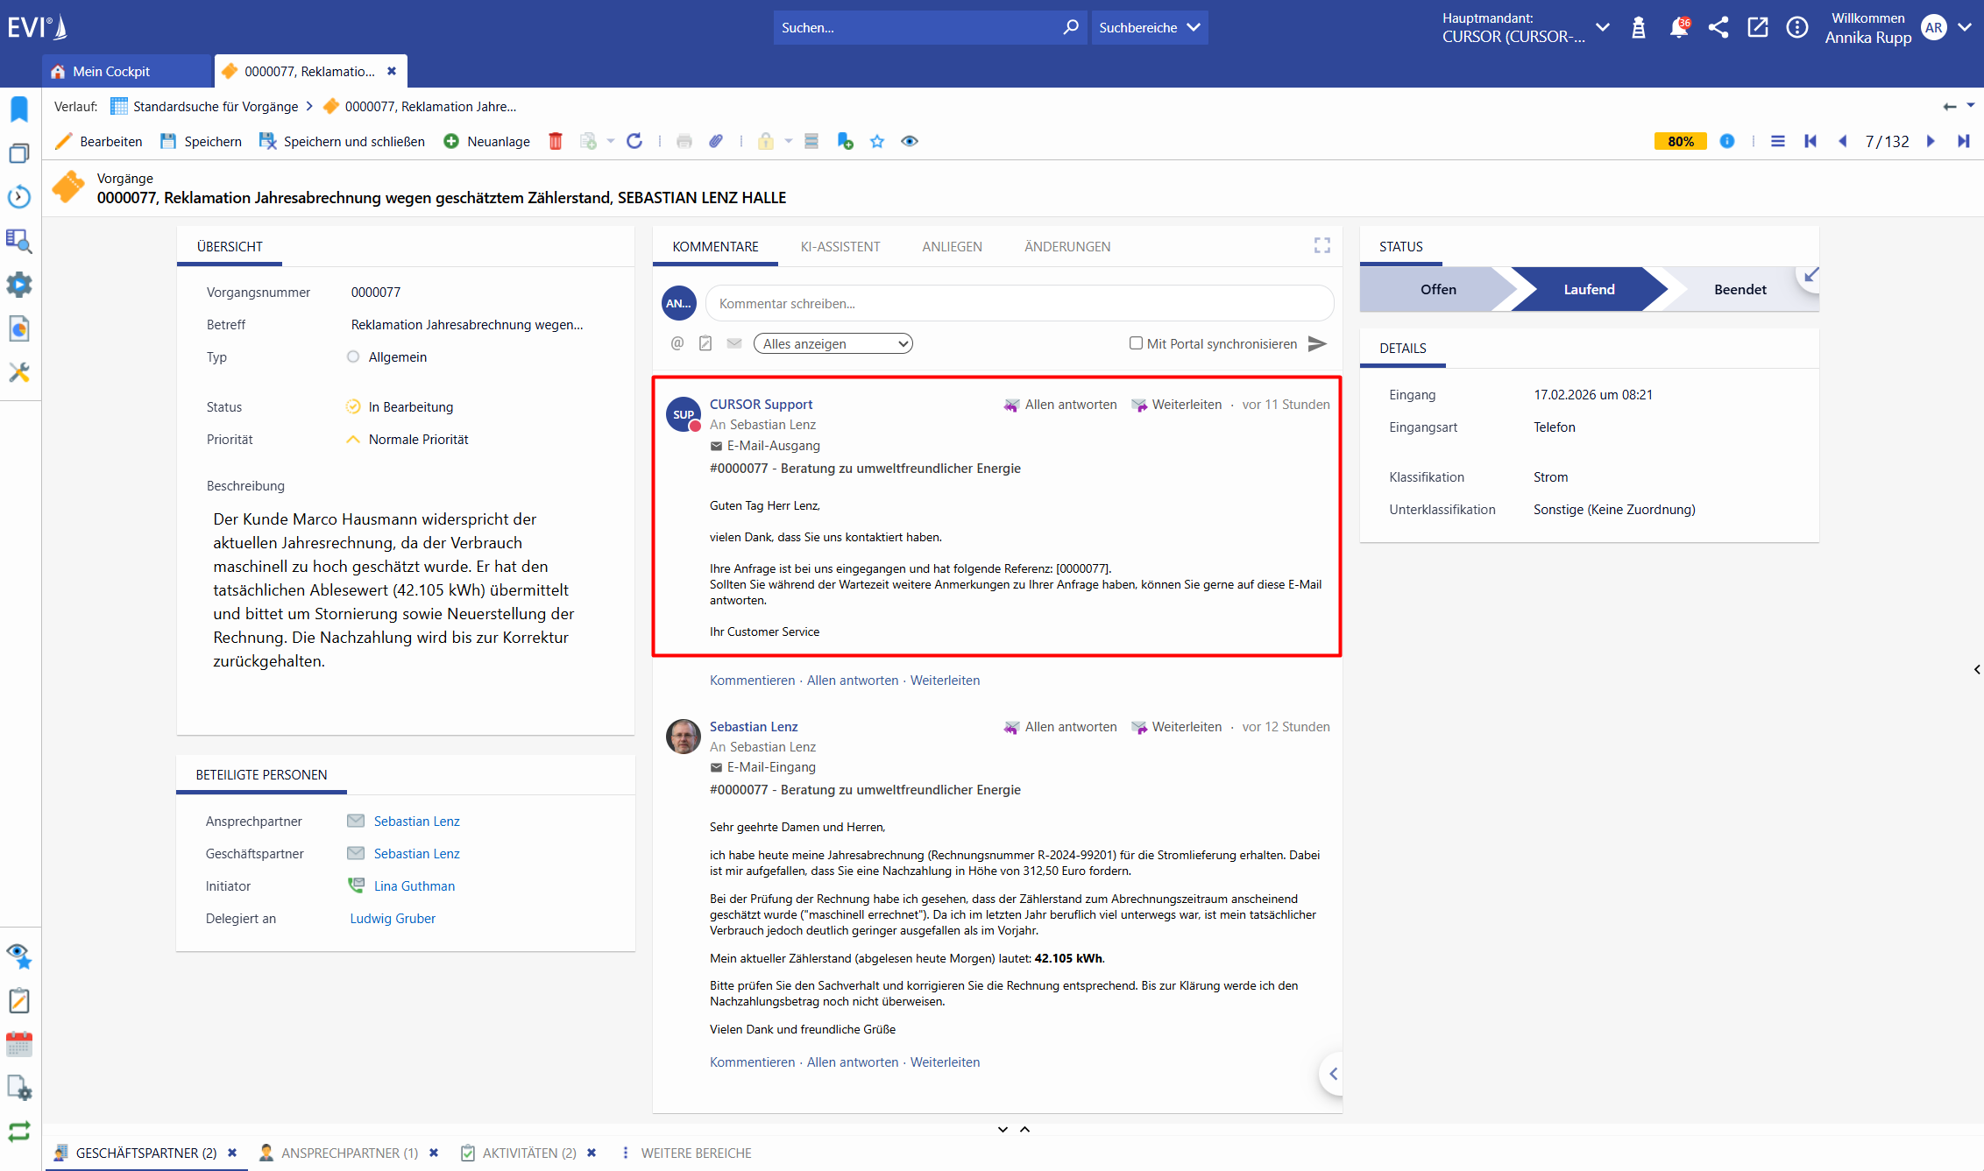Expand the Suchbereiche dropdown
This screenshot has width=1984, height=1171.
pos(1149,27)
